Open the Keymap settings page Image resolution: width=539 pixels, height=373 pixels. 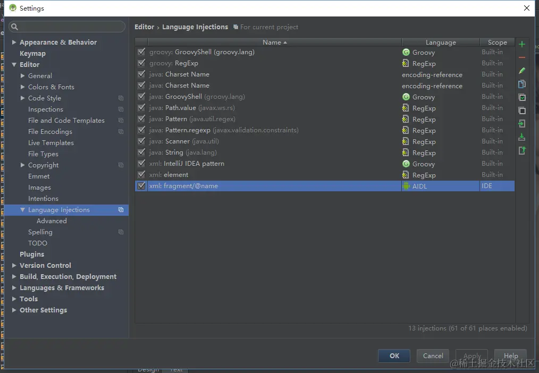coord(32,54)
